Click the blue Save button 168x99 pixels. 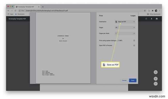coord(133,80)
